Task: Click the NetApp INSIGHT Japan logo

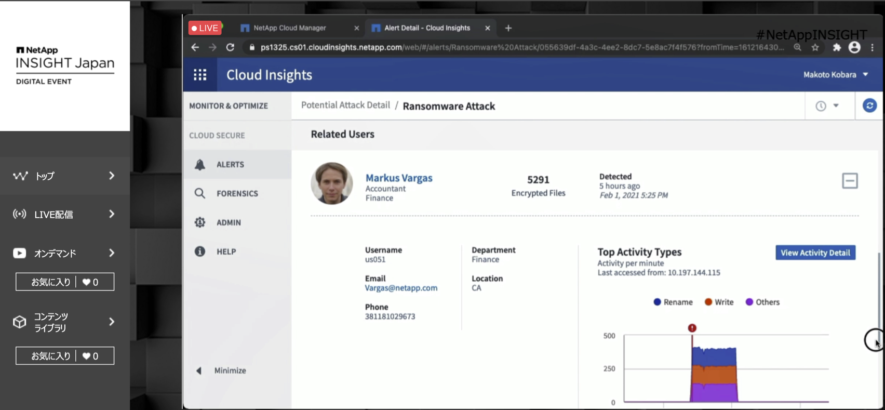Action: 65,65
